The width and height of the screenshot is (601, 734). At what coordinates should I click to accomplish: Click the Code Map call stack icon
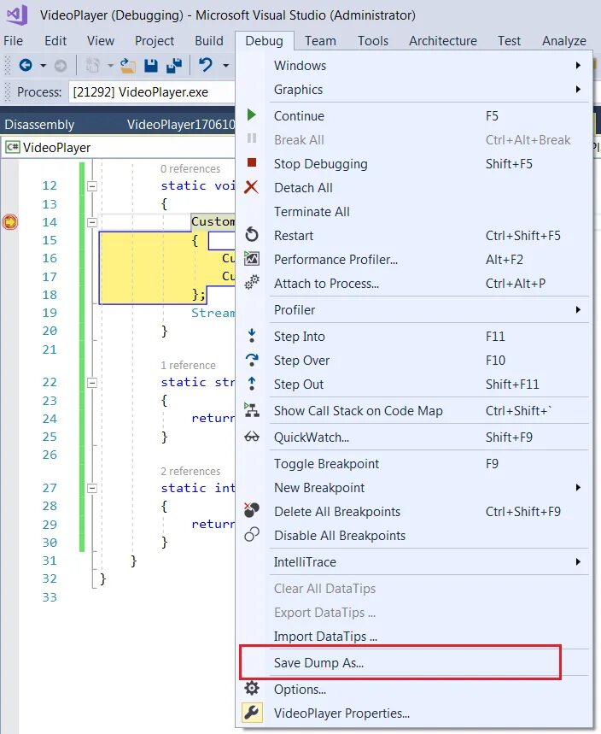tap(252, 410)
